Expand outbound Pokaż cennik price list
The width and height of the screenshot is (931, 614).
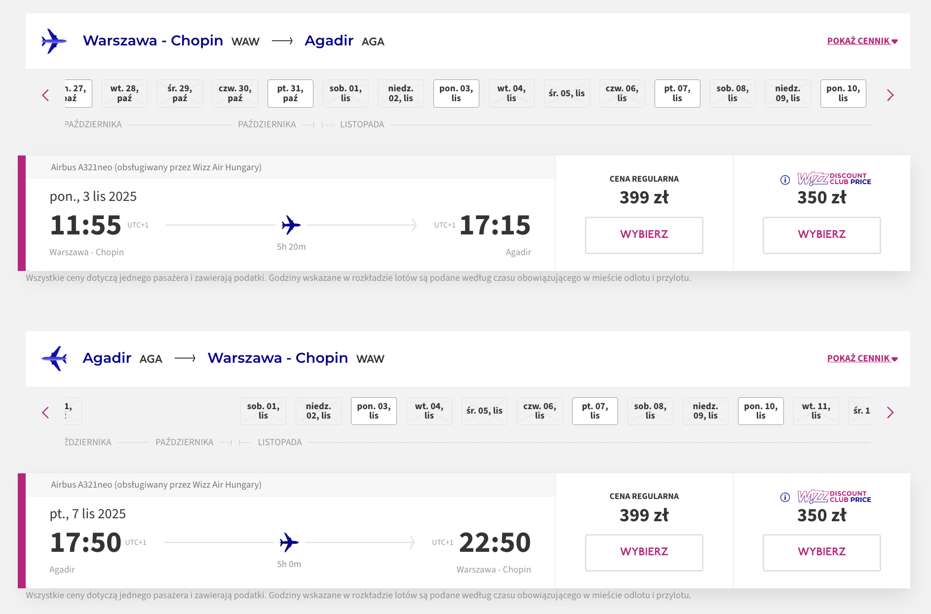[862, 41]
